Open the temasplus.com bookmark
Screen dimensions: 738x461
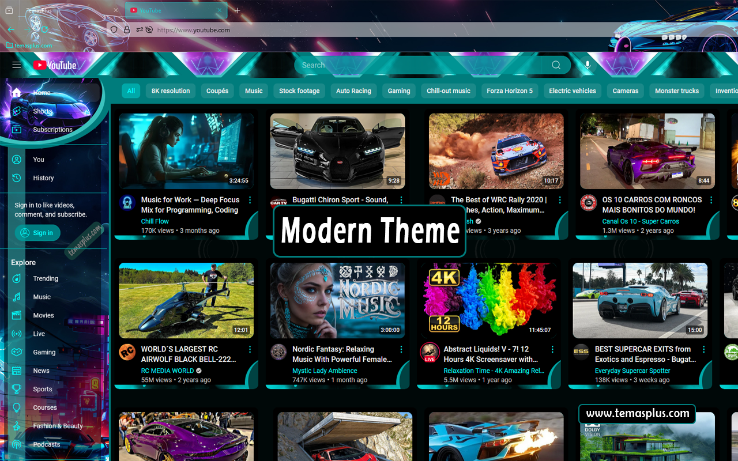(29, 46)
